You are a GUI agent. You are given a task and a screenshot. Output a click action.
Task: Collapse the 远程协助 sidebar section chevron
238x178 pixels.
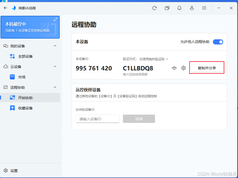click(x=55, y=87)
